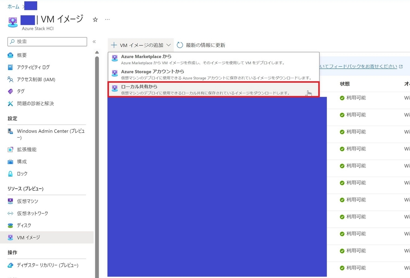
Task: Click 最新の情報に更新 refresh button
Action: click(201, 45)
